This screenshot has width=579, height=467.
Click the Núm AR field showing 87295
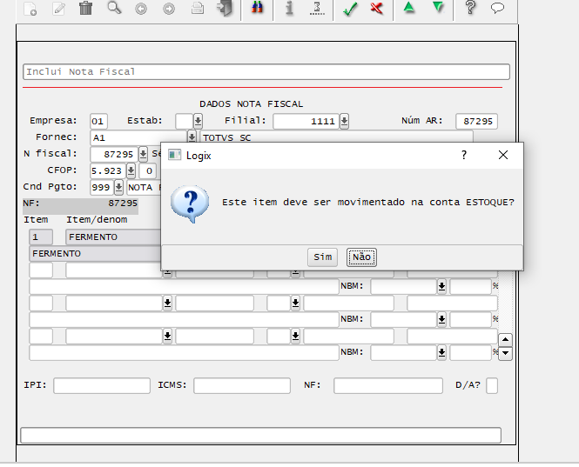pyautogui.click(x=477, y=121)
